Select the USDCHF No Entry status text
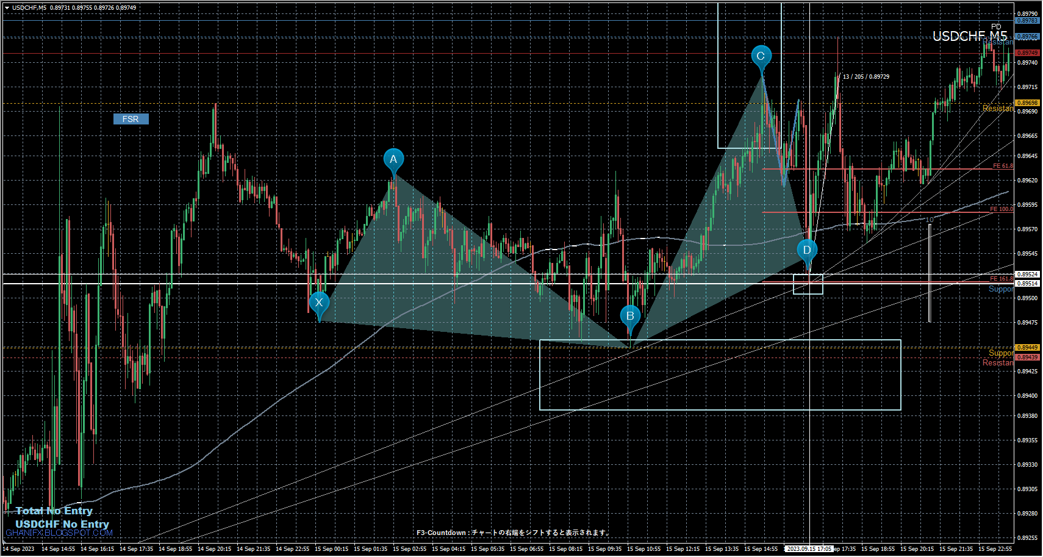Viewport: 1043px width, 557px height. [x=62, y=524]
